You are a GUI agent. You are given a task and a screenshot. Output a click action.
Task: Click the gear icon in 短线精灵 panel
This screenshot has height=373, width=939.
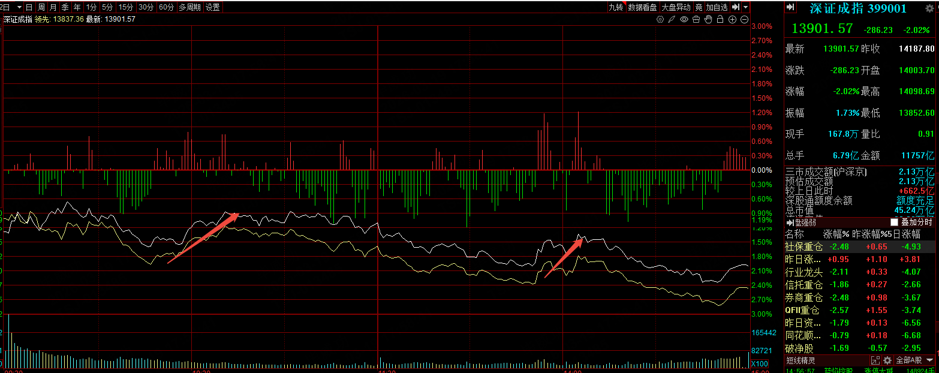point(887,360)
